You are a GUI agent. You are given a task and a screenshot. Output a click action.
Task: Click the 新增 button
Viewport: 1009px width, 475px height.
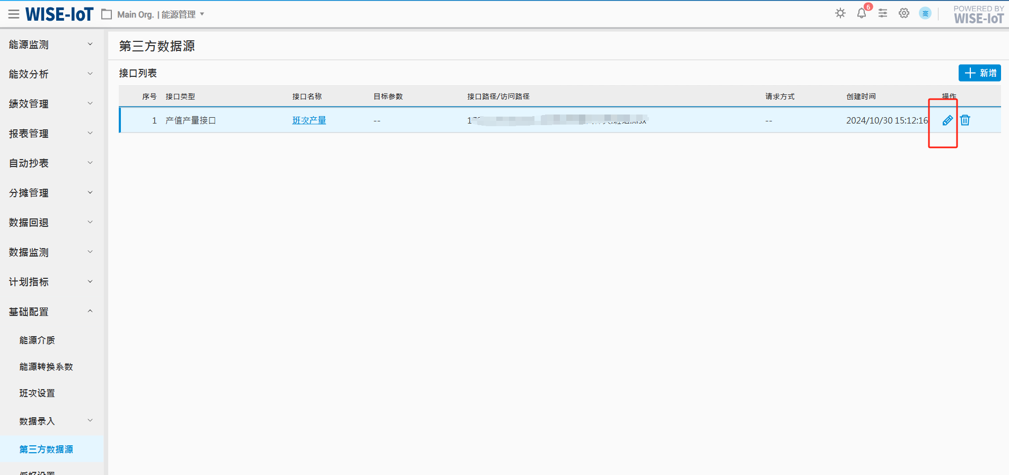tap(979, 73)
